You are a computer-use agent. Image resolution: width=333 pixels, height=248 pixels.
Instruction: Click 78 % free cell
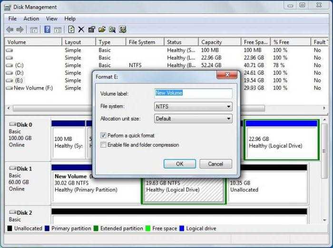279,66
